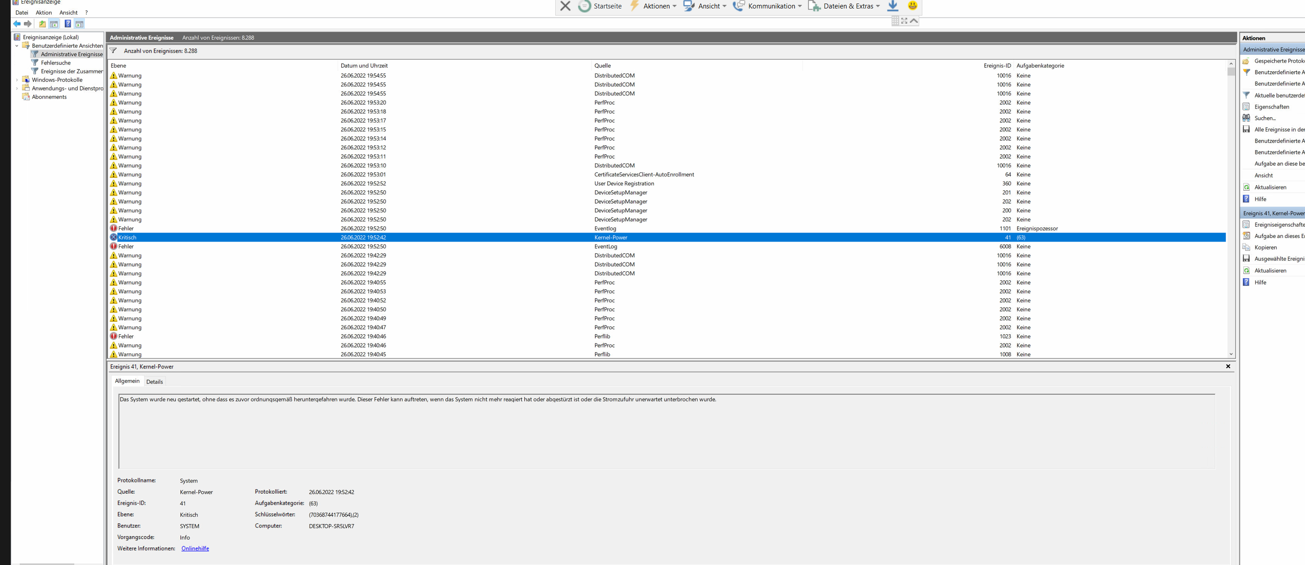Click Eigenschaften in the Aktionen pane
The width and height of the screenshot is (1305, 565).
point(1271,107)
